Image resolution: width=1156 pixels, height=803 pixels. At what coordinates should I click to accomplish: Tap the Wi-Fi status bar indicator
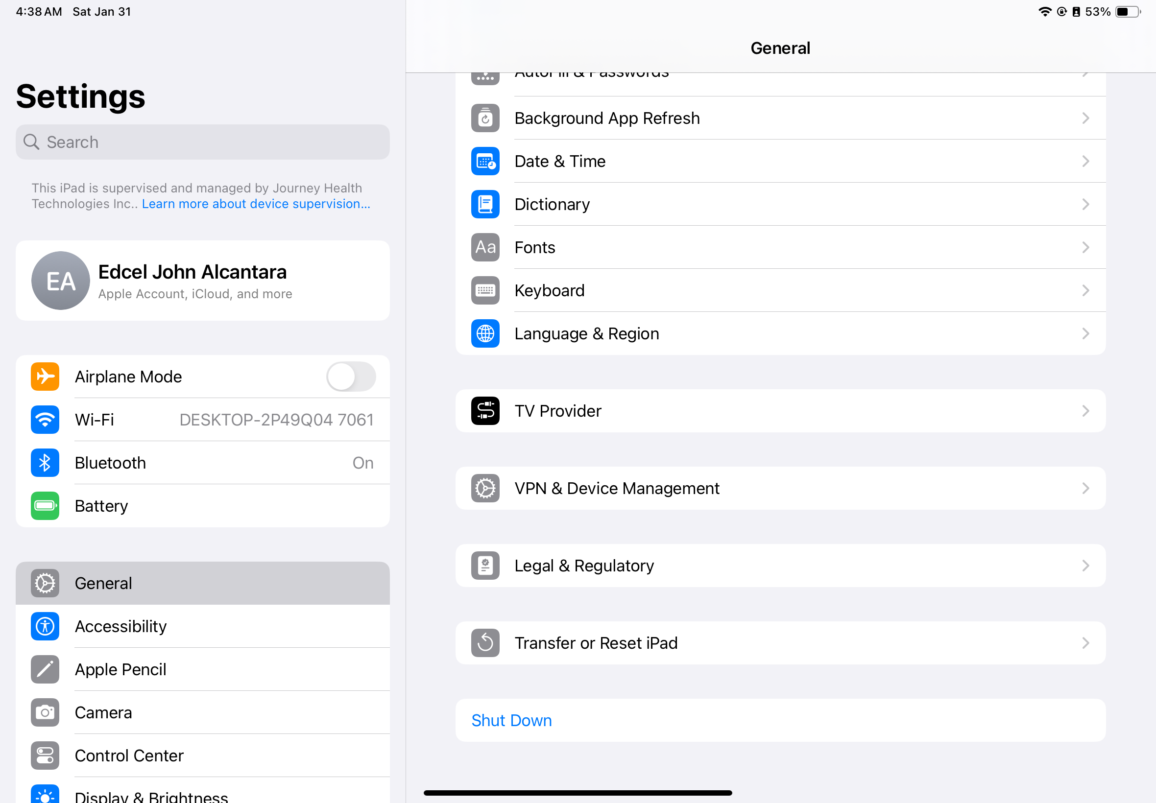1045,12
